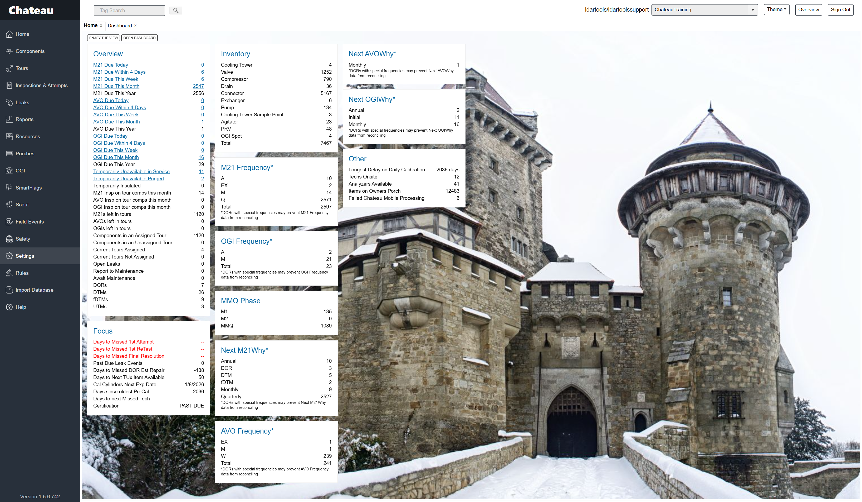Click the Resources icon in sidebar

(x=9, y=136)
